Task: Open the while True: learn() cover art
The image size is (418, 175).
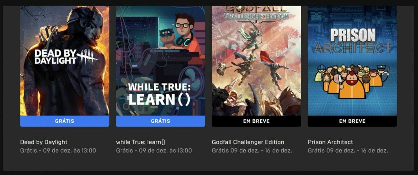Action: point(160,61)
